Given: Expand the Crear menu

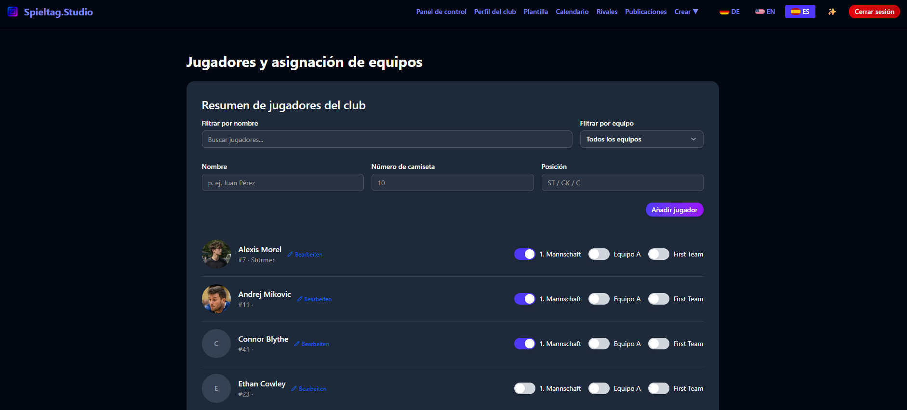Looking at the screenshot, I should click(686, 12).
